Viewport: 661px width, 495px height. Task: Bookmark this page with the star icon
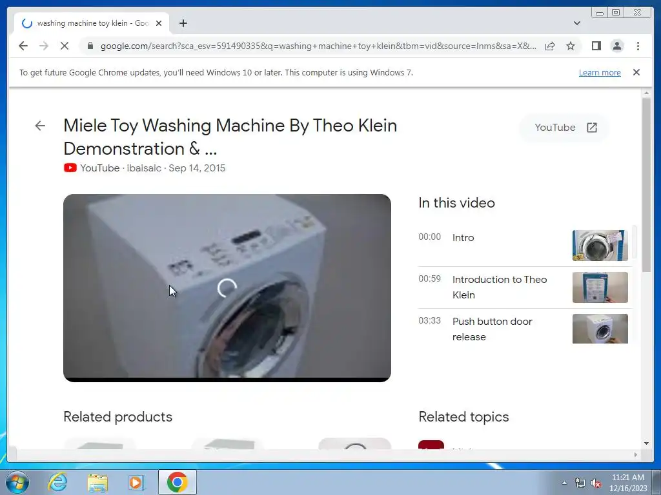pyautogui.click(x=571, y=46)
